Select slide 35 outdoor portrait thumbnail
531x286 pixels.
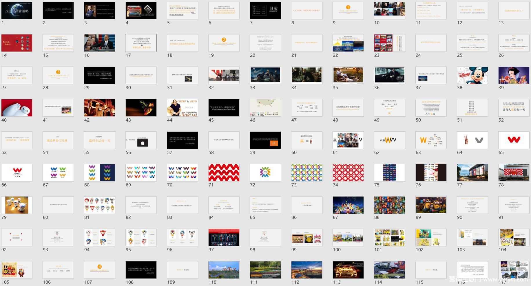pos(348,76)
